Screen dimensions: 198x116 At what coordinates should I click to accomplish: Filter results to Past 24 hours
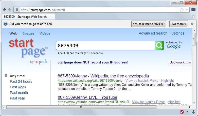tap(21, 81)
